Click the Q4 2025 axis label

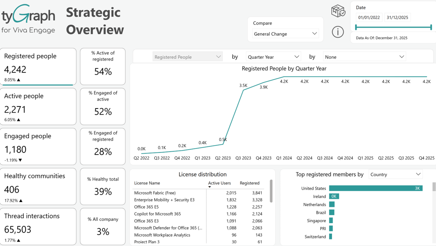pos(426,158)
